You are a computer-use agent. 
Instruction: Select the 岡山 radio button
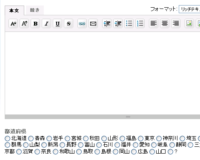[115, 152]
